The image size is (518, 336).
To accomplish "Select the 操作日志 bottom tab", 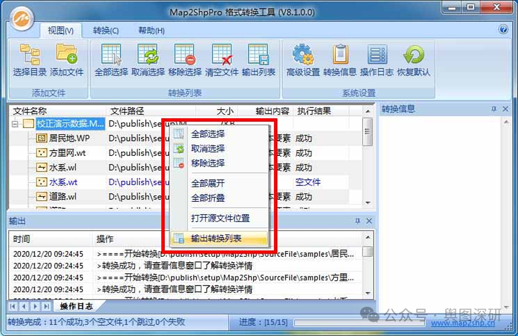I will (77, 306).
